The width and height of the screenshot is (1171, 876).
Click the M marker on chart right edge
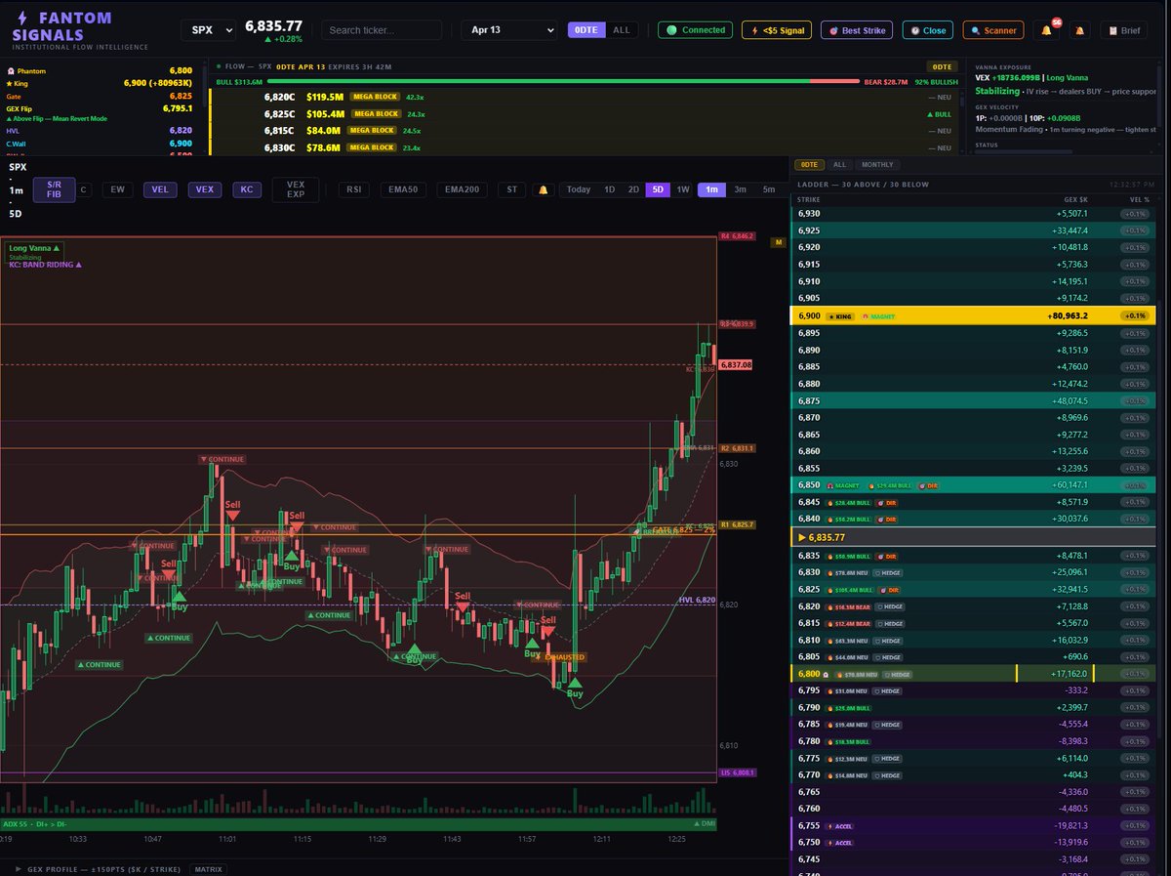[779, 242]
